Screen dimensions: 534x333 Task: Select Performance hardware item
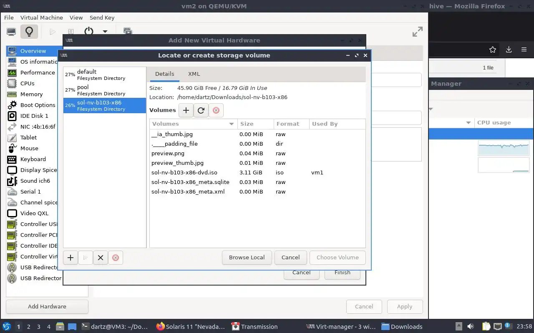[x=32, y=72]
